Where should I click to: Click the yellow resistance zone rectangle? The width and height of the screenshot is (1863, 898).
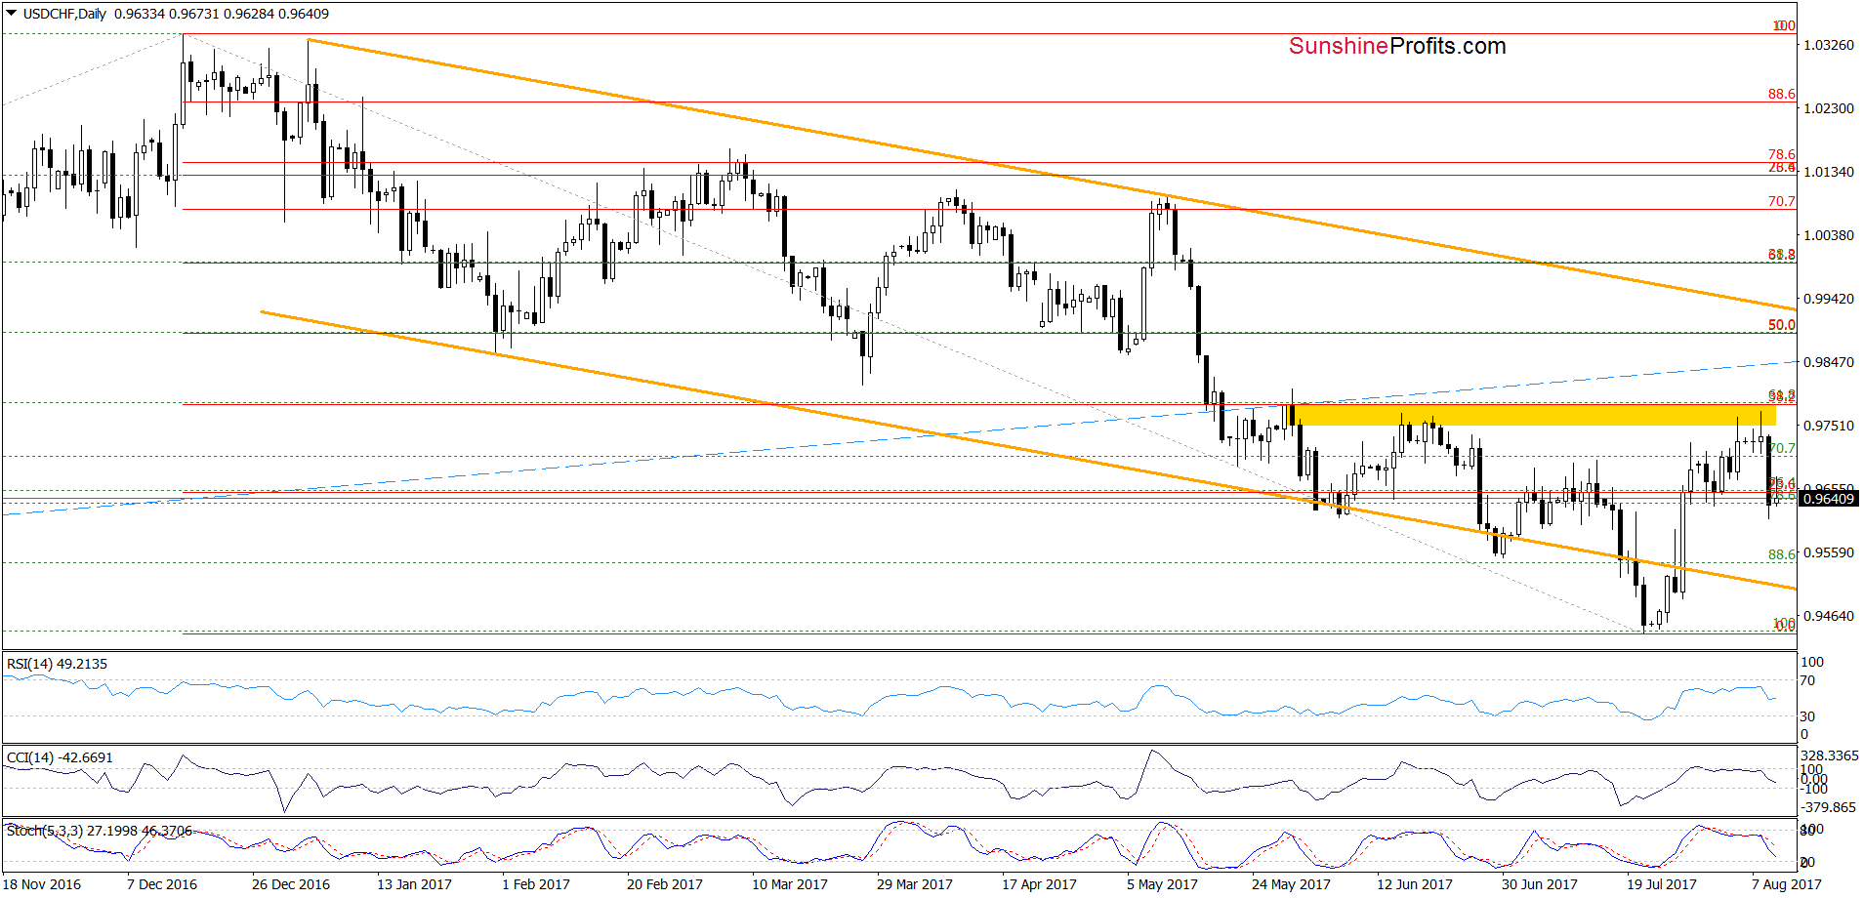tap(1535, 415)
